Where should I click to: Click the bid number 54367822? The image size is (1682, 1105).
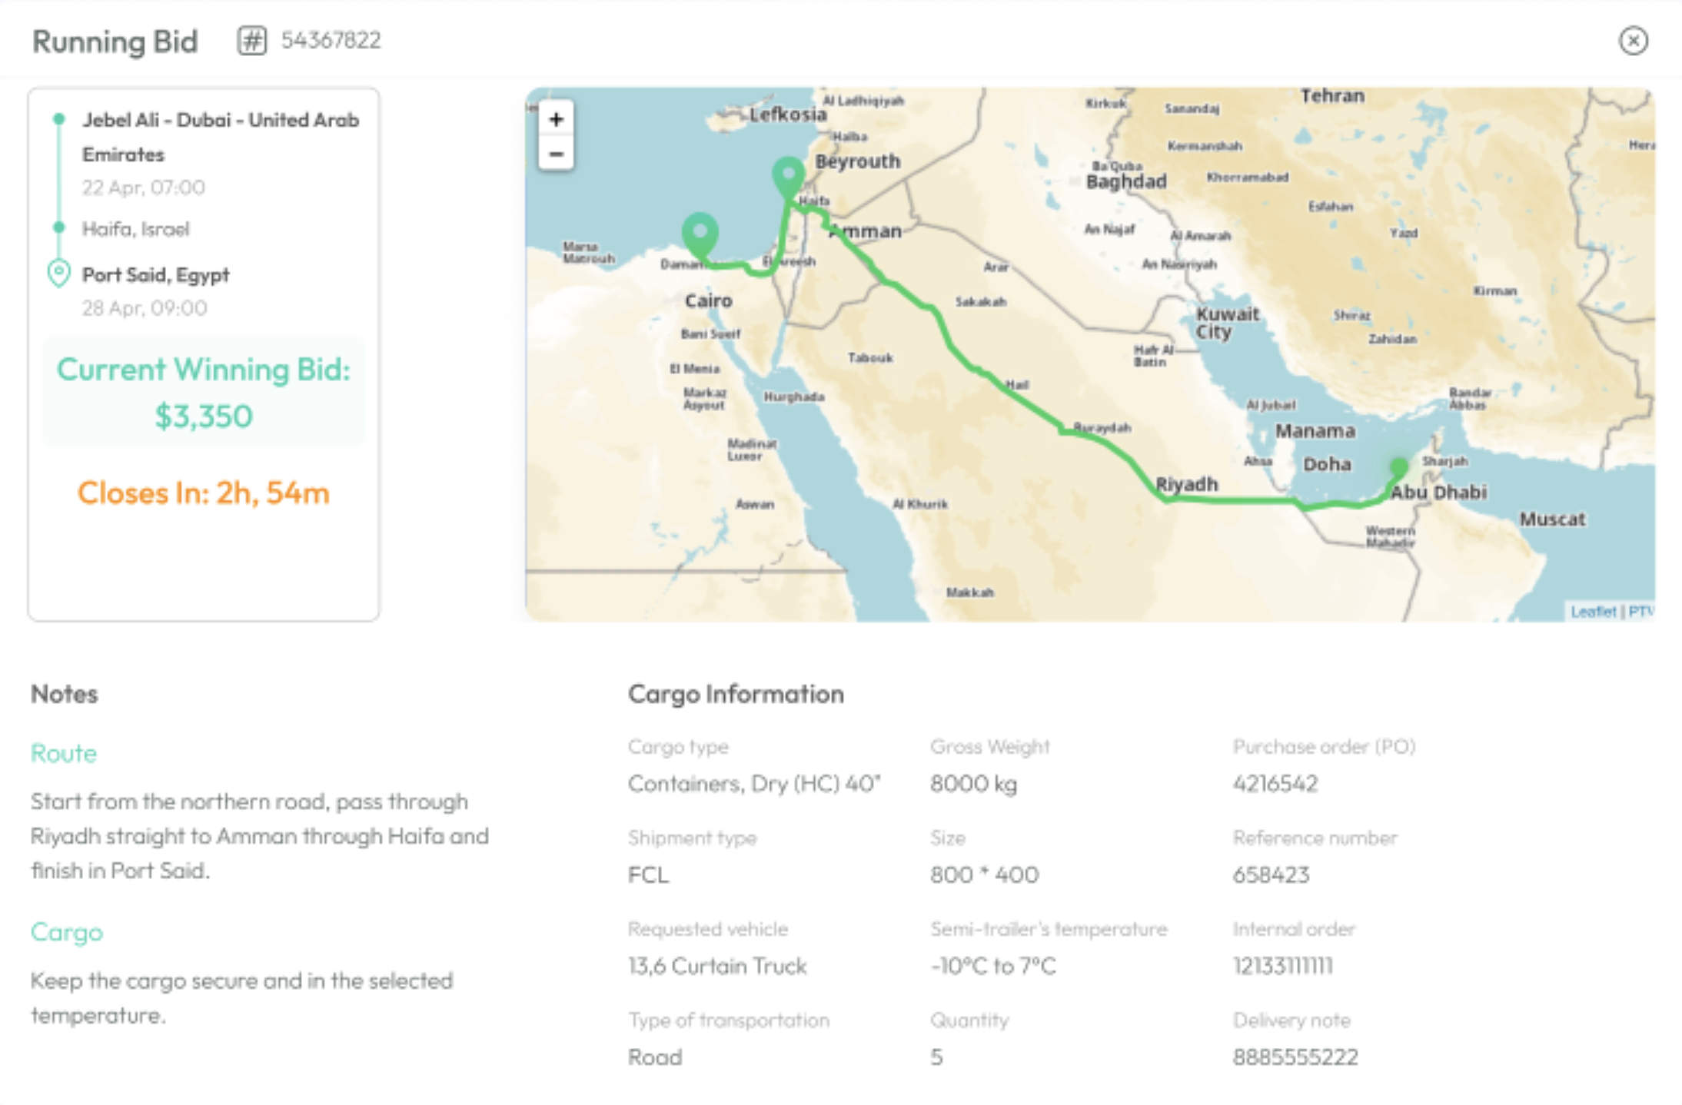pos(331,41)
